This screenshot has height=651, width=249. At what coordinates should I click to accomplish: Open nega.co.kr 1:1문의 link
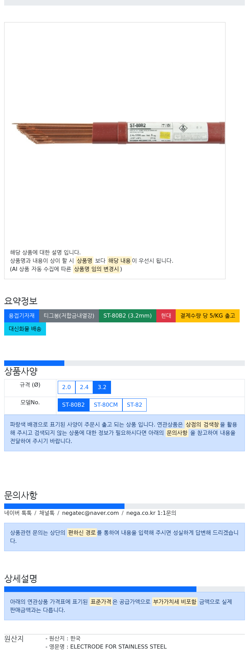click(x=151, y=513)
